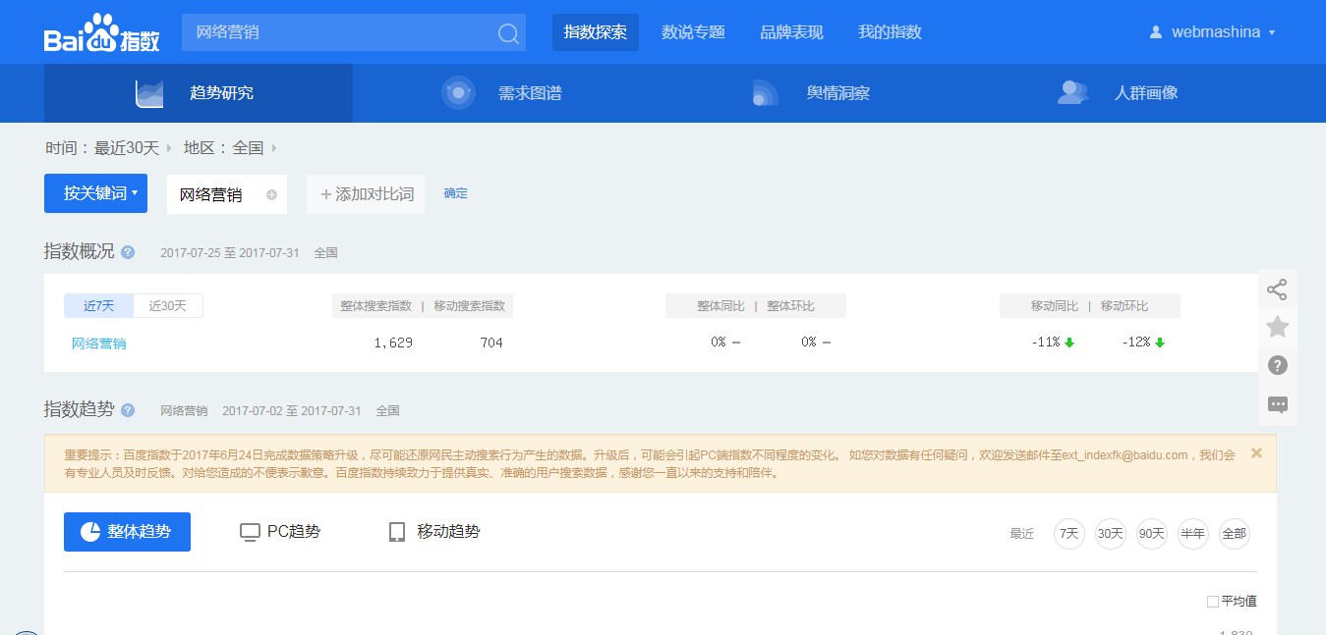The image size is (1326, 635).
Task: Click the user avatar icon beside webmashina
Action: (x=1156, y=32)
